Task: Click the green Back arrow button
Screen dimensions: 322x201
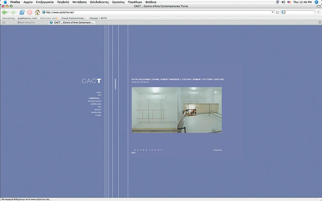Action: click(x=4, y=12)
